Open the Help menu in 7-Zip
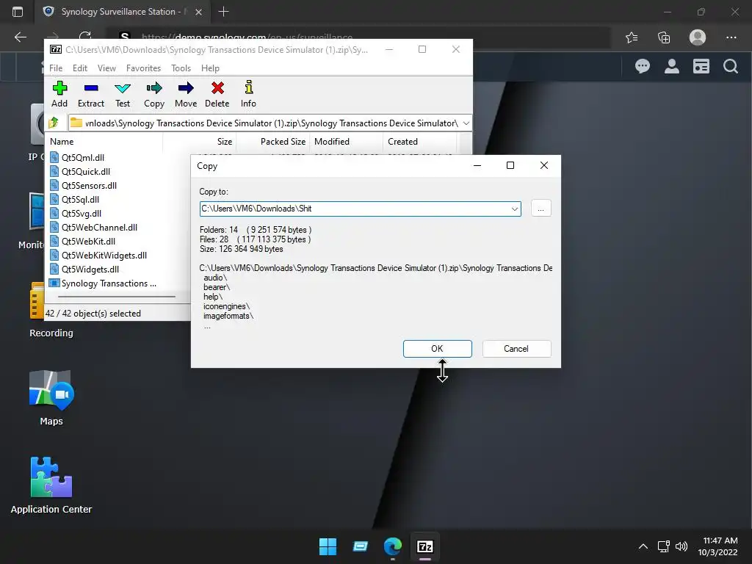 (x=210, y=68)
